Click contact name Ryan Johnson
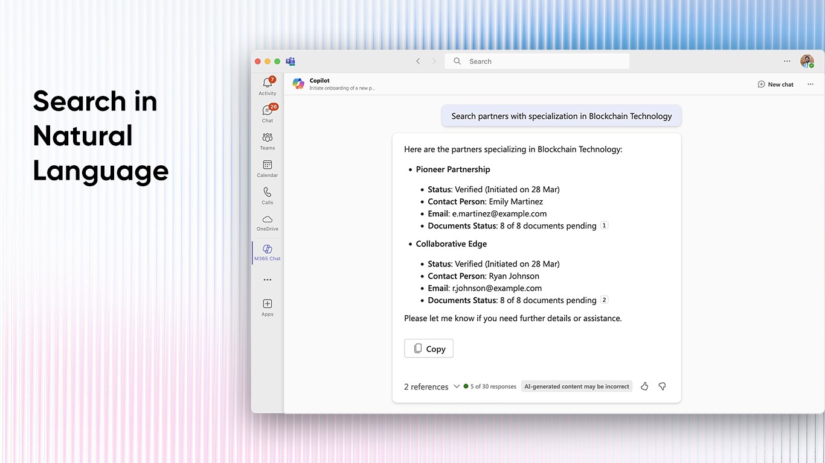The width and height of the screenshot is (825, 463). coord(514,276)
